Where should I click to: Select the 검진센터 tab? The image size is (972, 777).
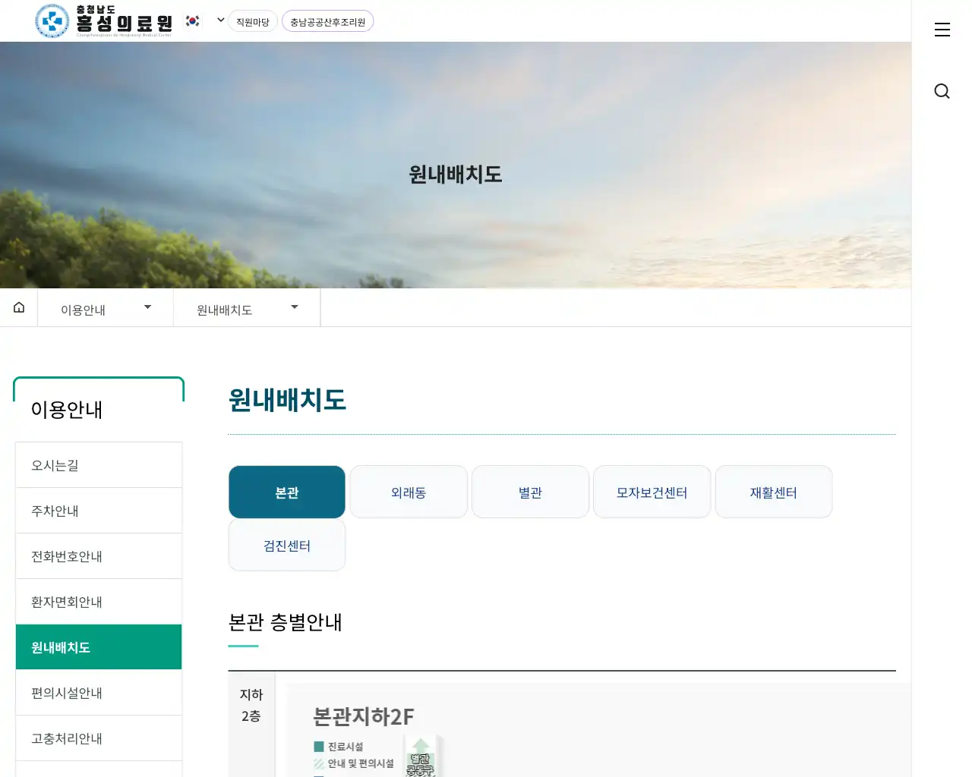coord(287,546)
